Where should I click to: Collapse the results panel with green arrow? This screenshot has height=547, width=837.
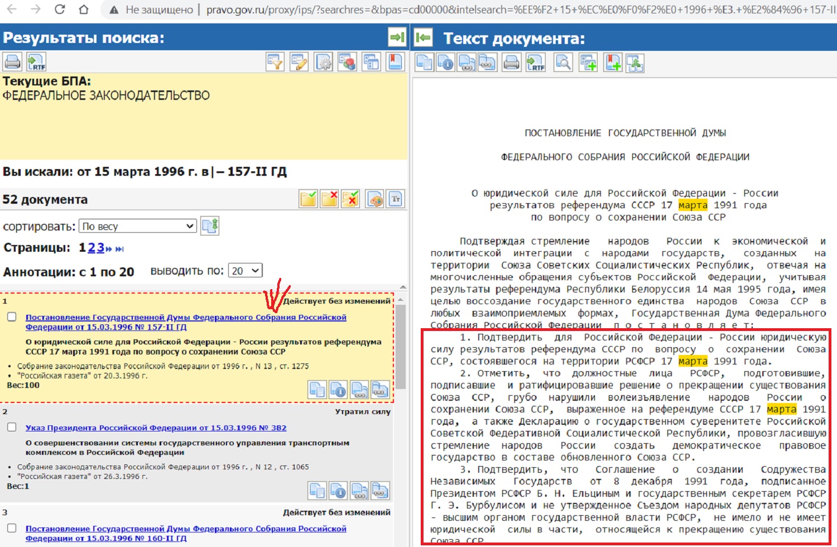[397, 37]
